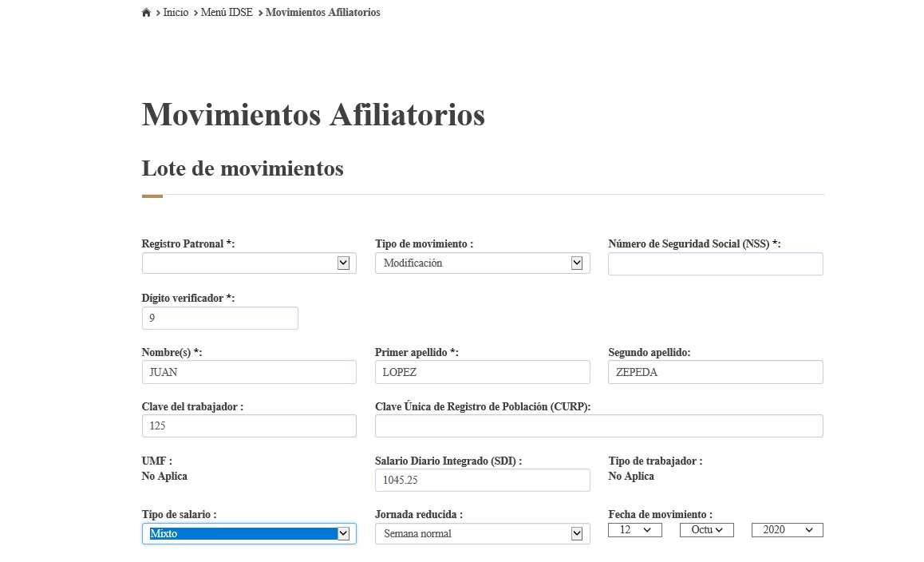The width and height of the screenshot is (924, 562).
Task: Navigate to Inicio via breadcrumb link
Action: coord(176,12)
